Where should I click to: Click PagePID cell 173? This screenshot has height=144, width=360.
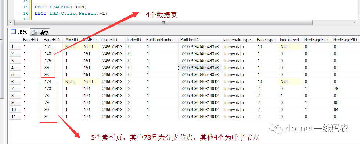(52, 89)
